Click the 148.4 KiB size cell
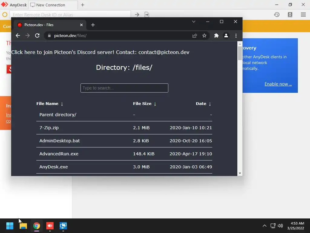Viewport: 310px width, 233px height. [x=144, y=154]
